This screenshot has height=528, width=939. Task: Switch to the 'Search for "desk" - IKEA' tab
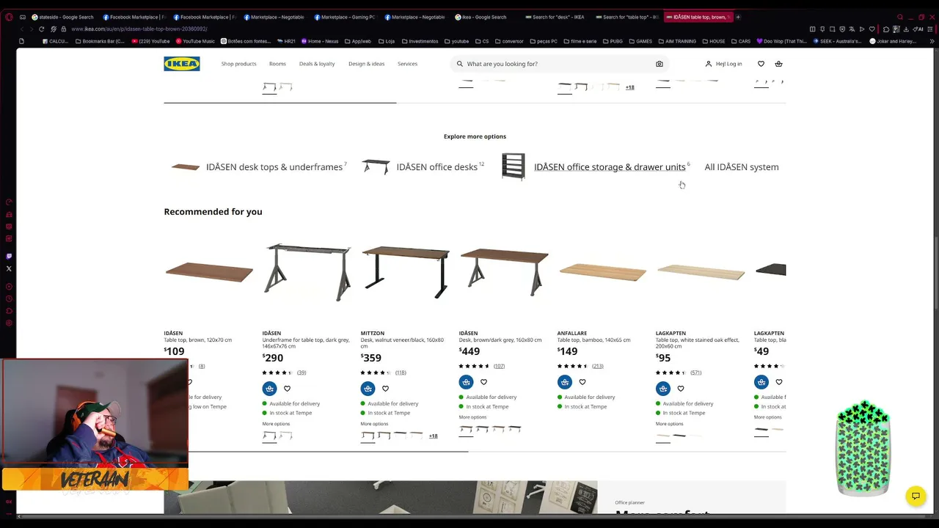(555, 17)
